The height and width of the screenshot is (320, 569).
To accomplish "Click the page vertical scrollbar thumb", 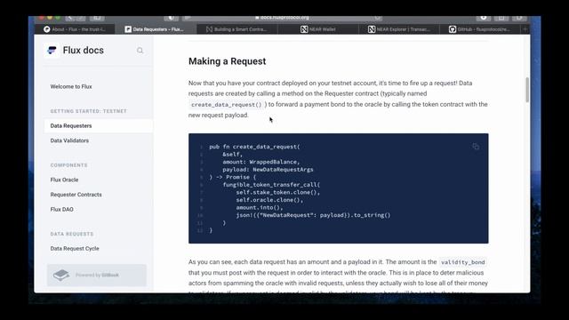I will tap(527, 89).
